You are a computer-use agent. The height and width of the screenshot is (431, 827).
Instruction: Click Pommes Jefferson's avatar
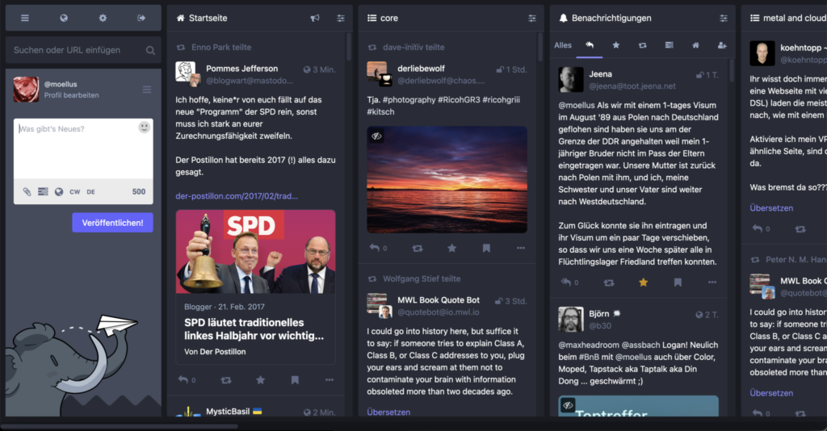pyautogui.click(x=186, y=71)
